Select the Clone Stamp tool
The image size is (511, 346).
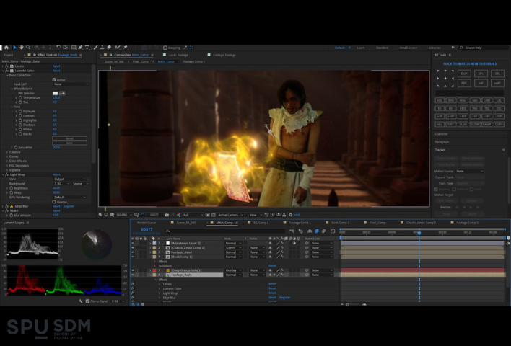pyautogui.click(x=102, y=48)
